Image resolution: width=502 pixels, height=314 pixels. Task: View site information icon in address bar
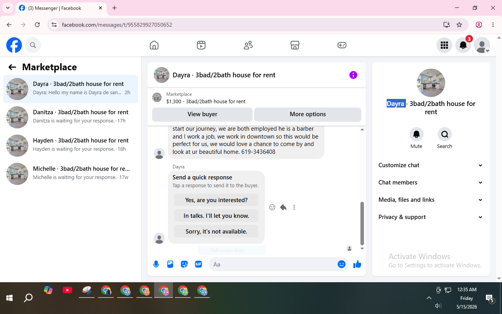tap(54, 25)
